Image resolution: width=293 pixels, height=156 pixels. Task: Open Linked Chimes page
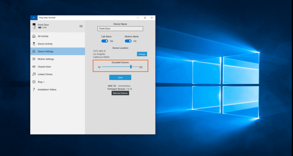click(58, 74)
